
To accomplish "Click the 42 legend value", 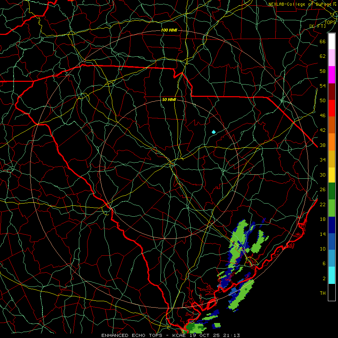I will click(323, 130).
